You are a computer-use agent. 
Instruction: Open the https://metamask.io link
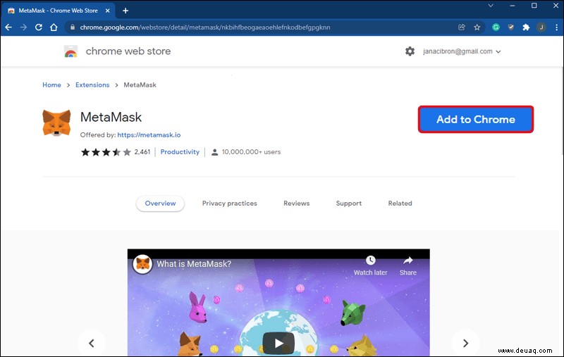[149, 135]
